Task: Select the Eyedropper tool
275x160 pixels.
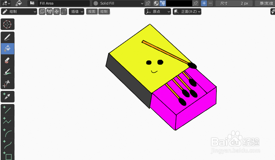Action: pyautogui.click(x=7, y=96)
